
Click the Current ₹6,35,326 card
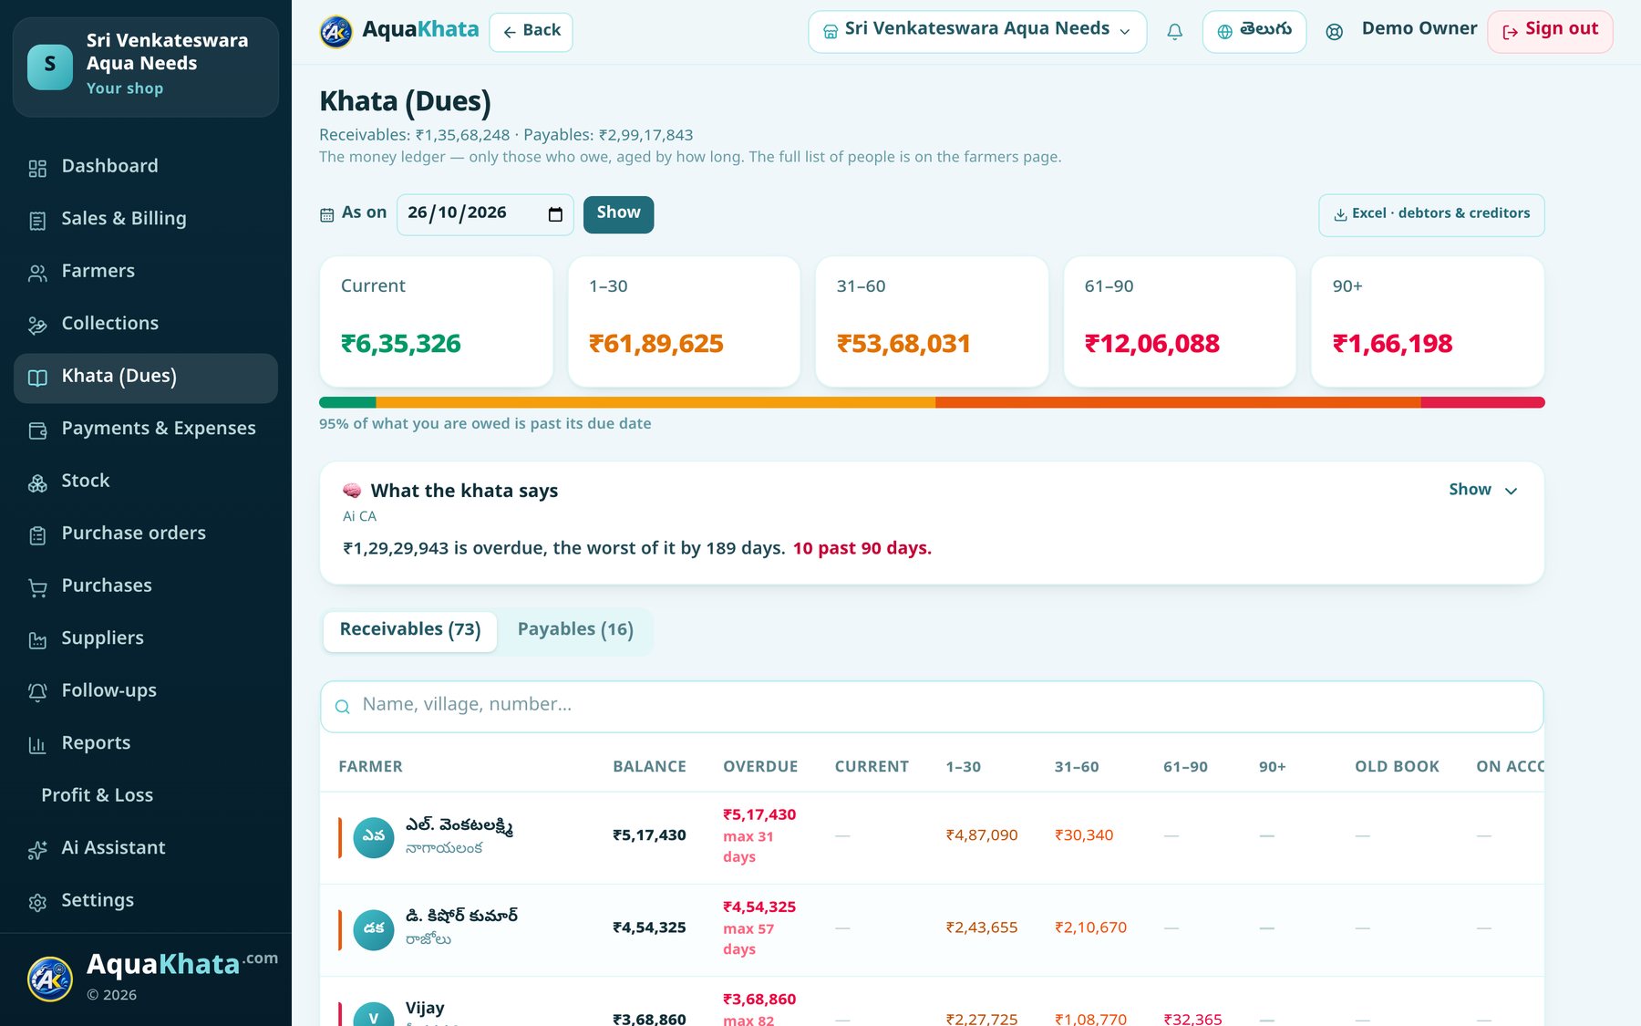coord(436,322)
